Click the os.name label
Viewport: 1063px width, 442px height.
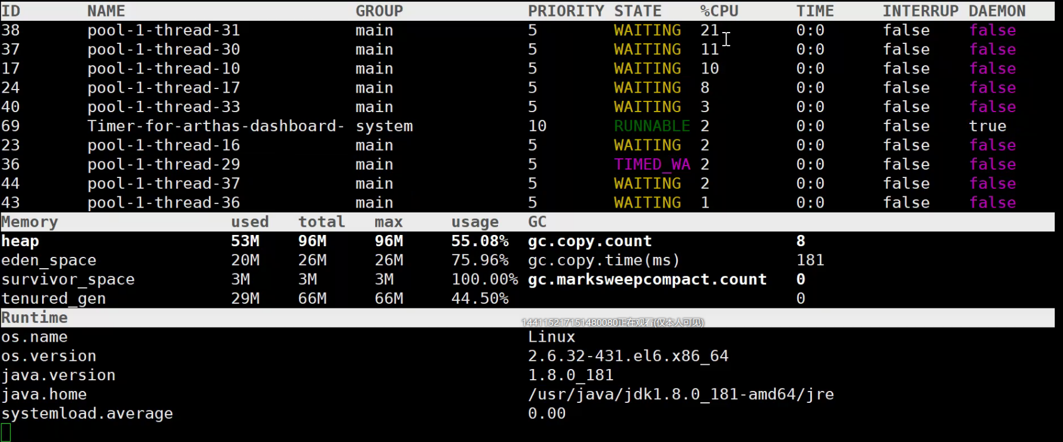(x=34, y=337)
